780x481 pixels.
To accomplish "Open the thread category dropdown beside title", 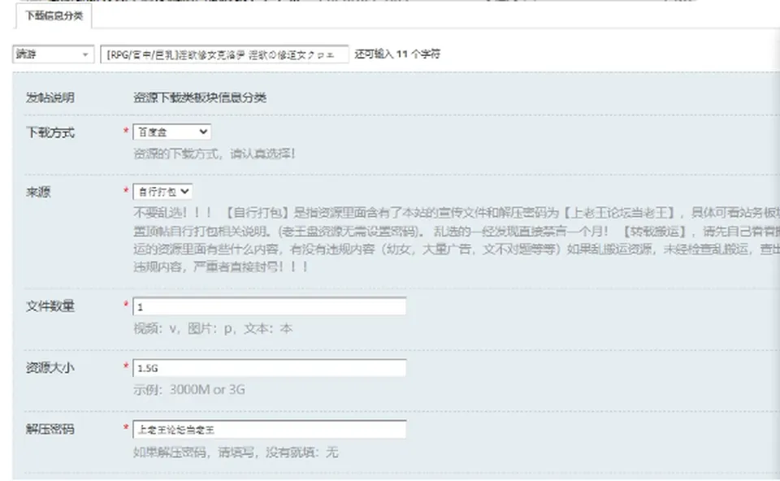I will point(54,54).
